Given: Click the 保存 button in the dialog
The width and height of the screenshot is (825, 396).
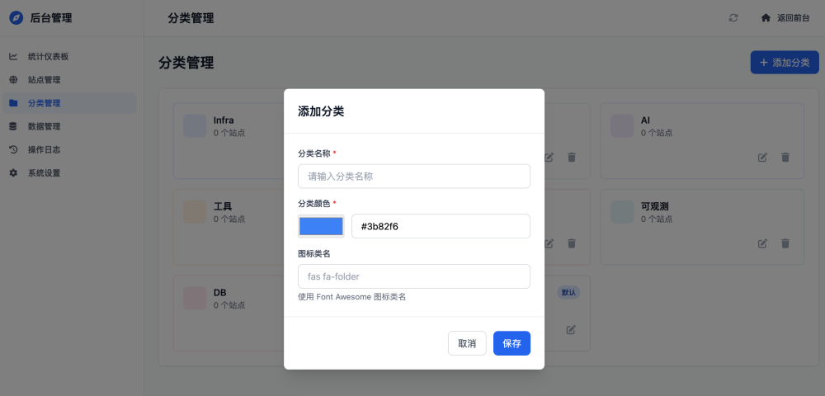Looking at the screenshot, I should (x=511, y=343).
